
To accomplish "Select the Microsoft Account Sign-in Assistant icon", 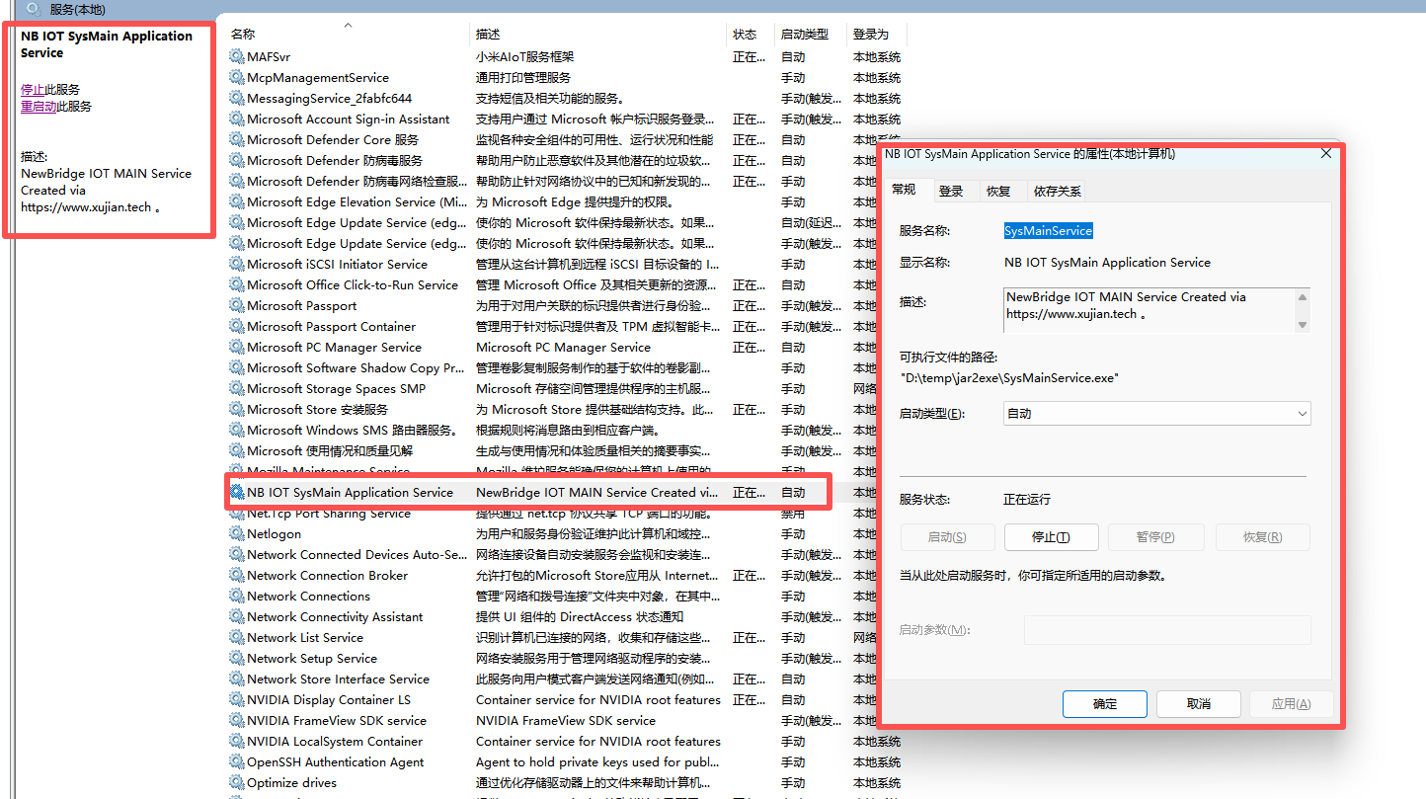I will 237,120.
